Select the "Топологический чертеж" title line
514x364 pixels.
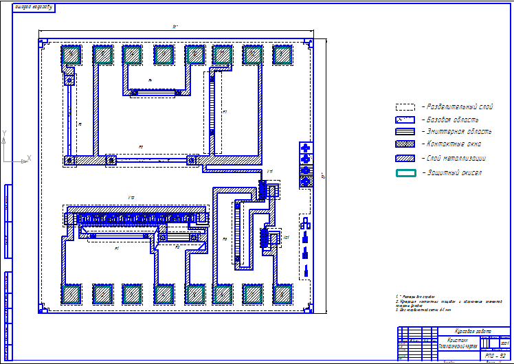tap(458, 347)
